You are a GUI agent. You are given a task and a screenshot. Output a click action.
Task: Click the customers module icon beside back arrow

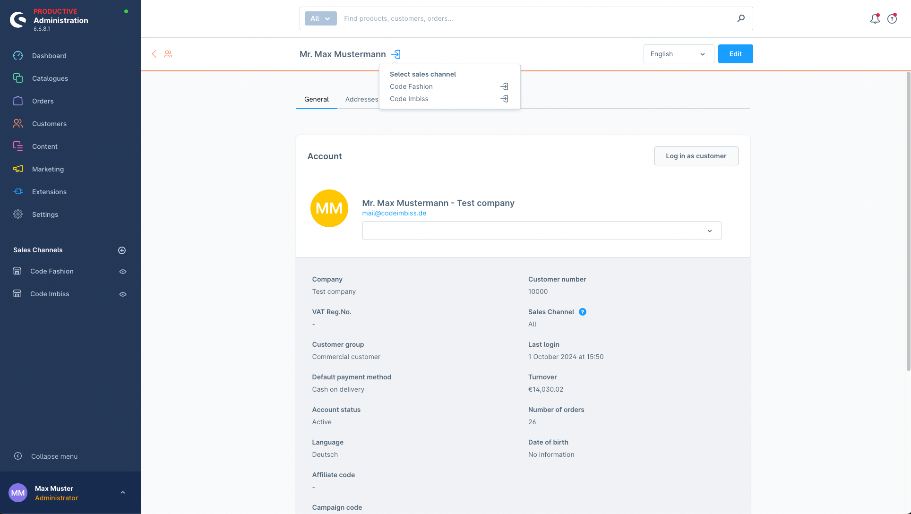point(168,54)
